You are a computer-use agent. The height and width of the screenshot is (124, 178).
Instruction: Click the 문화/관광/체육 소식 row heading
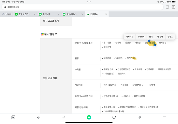(x=84, y=43)
